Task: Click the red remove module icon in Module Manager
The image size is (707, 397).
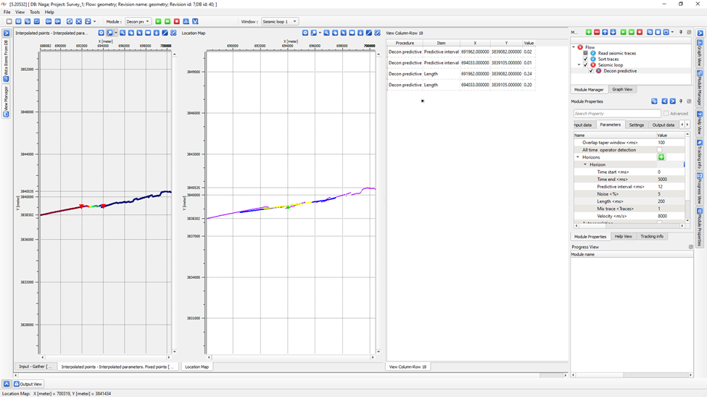Action: pos(597,33)
